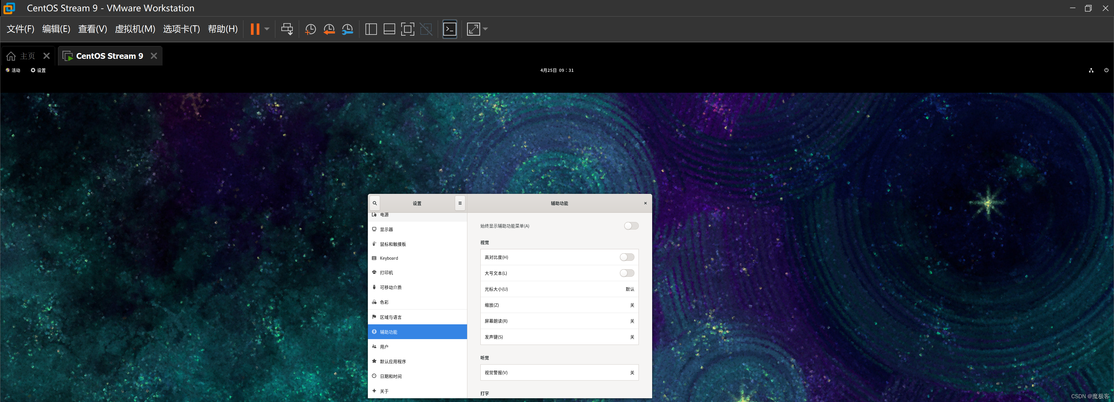Click the pause virtual machine icon
Image resolution: width=1114 pixels, height=402 pixels.
click(255, 29)
